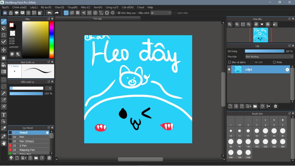The image size is (295, 166).
Task: Click the Redo arrow in toolbar
Action: (56, 13)
